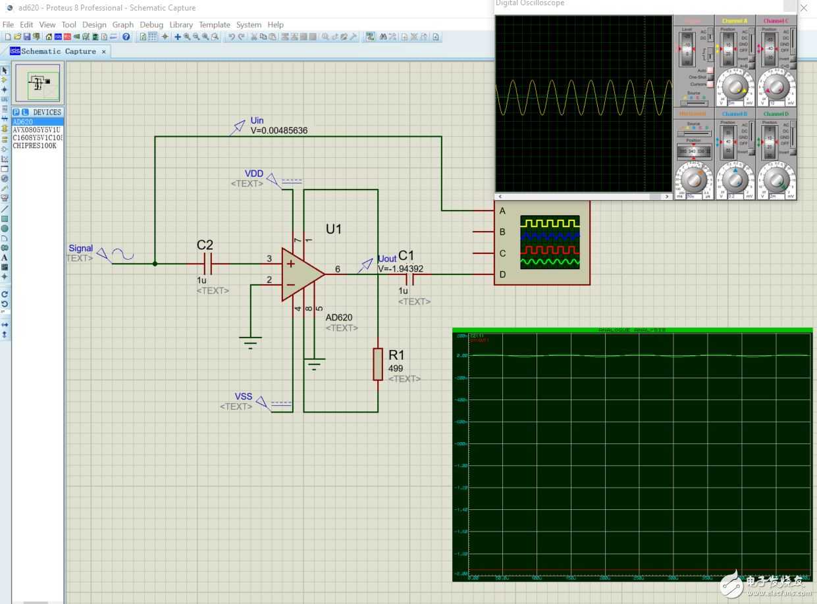Viewport: 817px width, 604px height.
Task: Choose the 2D circle drawing tool
Action: coord(6,228)
